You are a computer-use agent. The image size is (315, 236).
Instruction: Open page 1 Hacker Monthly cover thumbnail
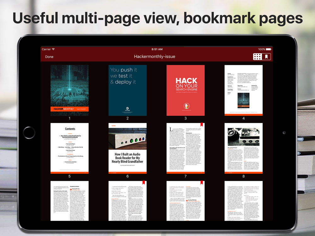(70, 90)
